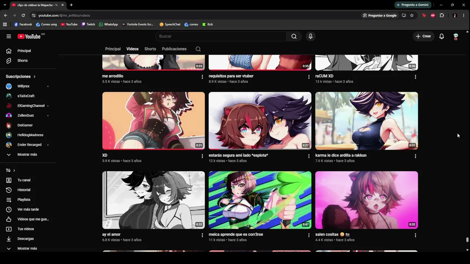Click the page vertical scrollbar thumb
This screenshot has width=470, height=264.
467,240
